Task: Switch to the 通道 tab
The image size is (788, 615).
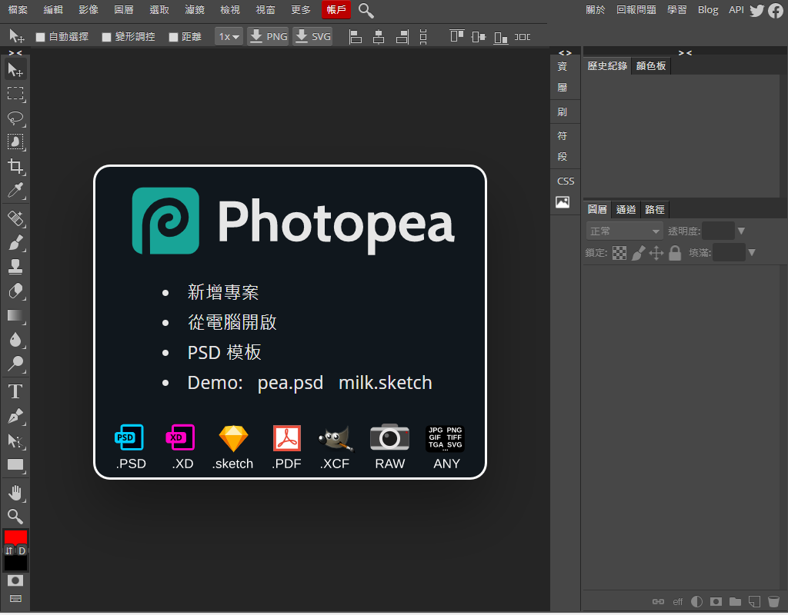Action: point(626,209)
